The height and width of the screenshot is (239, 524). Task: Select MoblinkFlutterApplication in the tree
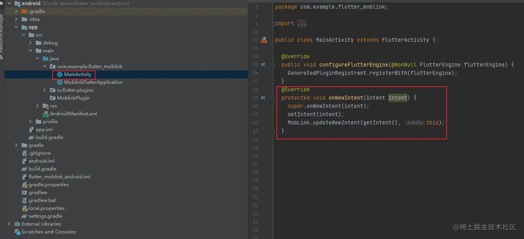(x=93, y=82)
